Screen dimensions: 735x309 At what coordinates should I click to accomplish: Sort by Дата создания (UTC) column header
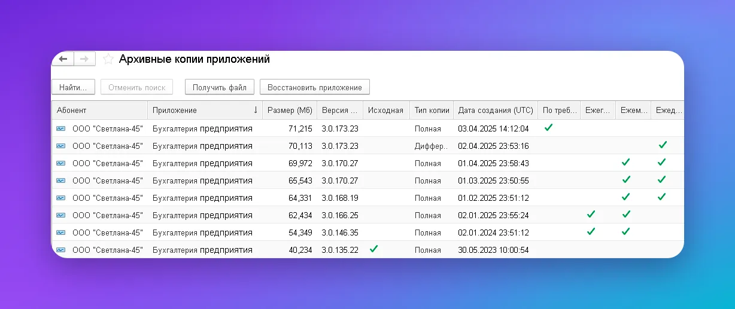(496, 110)
